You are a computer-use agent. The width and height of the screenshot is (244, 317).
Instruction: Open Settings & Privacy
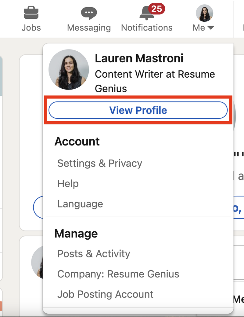click(99, 163)
